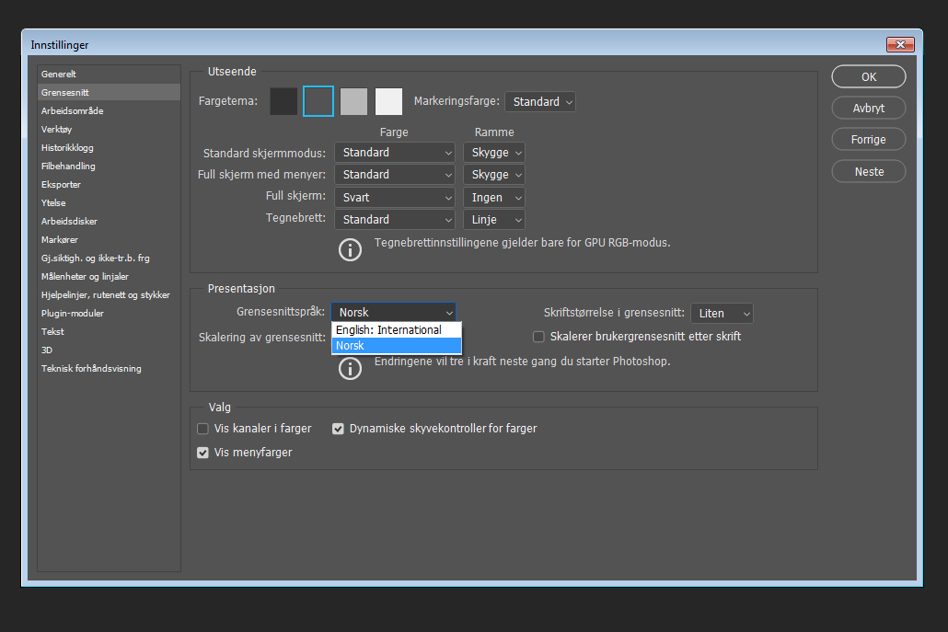Open Målenheter og linjaler section
948x632 pixels.
109,276
